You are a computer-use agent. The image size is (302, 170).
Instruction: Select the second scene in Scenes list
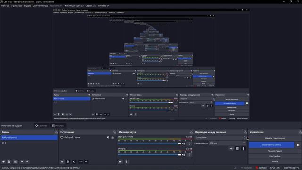[29, 143]
